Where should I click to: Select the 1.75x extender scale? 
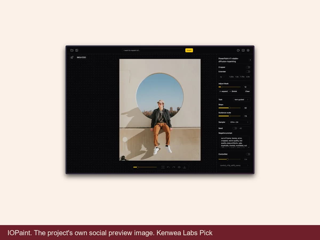pos(242,77)
